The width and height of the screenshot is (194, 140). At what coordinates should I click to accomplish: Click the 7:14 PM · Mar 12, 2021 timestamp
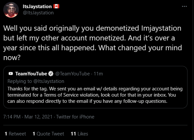28,117
